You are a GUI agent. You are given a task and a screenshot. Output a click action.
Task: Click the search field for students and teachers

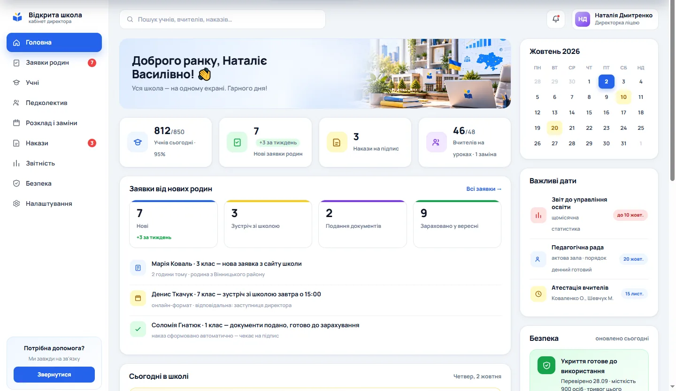[223, 19]
